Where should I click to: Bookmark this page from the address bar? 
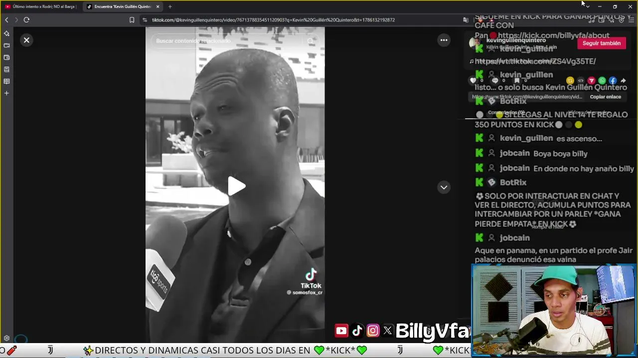click(x=132, y=20)
